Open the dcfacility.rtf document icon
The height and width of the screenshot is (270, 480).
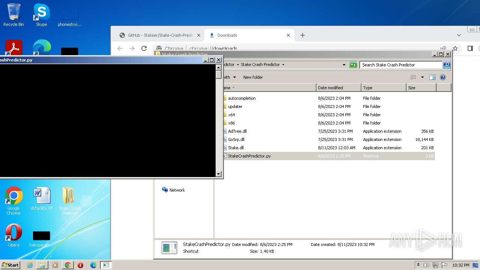point(42,199)
